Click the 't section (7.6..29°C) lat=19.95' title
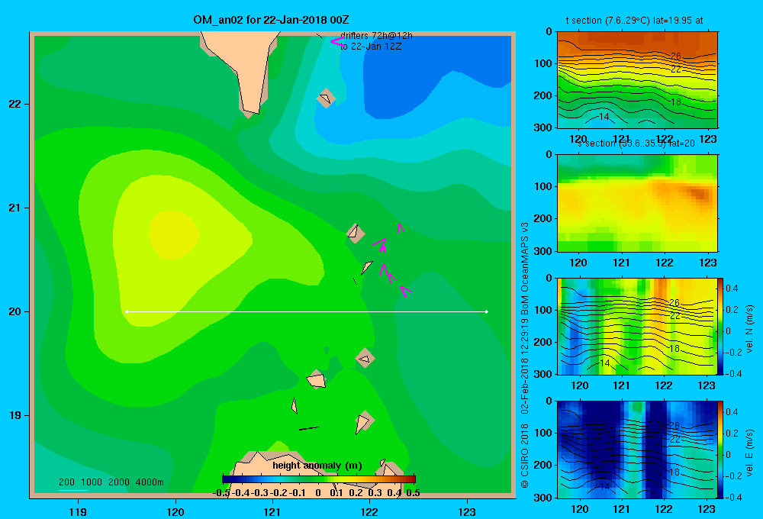Screen dimensions: 763x519 click(634, 21)
